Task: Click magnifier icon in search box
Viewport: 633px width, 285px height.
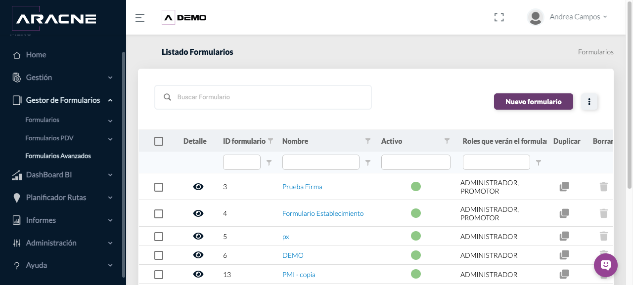Action: (x=168, y=97)
